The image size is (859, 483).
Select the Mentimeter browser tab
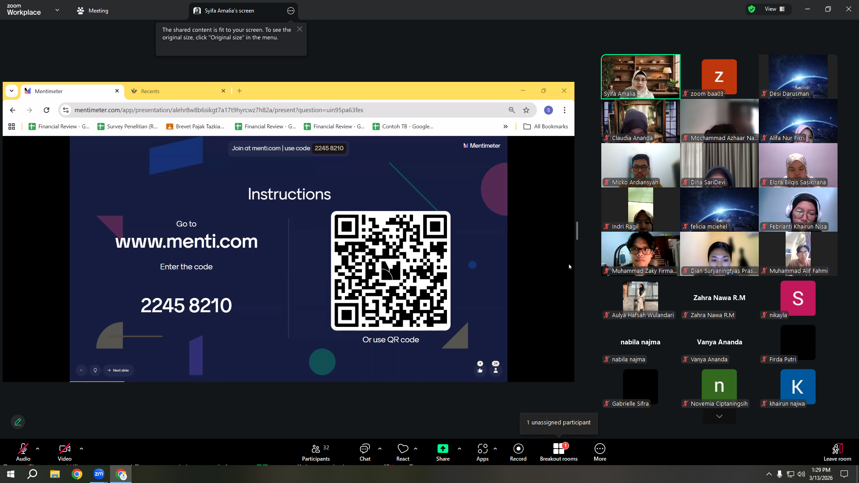point(72,91)
